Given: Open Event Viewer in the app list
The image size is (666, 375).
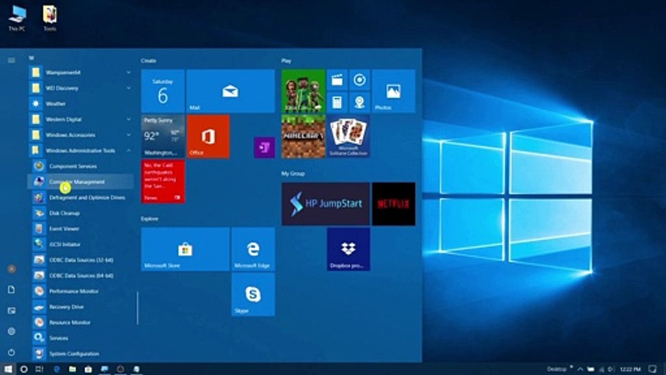Looking at the screenshot, I should [81, 229].
